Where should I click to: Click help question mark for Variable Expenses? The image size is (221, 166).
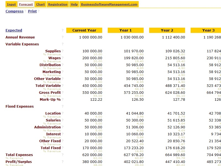click(x=62, y=44)
